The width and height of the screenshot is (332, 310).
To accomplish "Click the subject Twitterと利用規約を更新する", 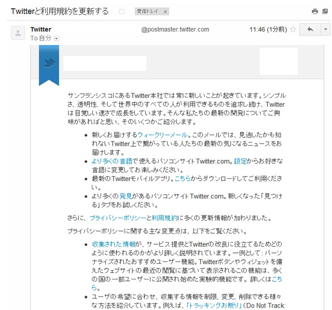I will 60,11.
